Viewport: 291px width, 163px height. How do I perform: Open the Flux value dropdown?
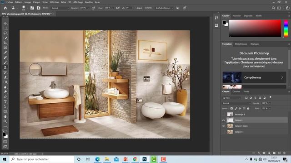click(x=113, y=8)
